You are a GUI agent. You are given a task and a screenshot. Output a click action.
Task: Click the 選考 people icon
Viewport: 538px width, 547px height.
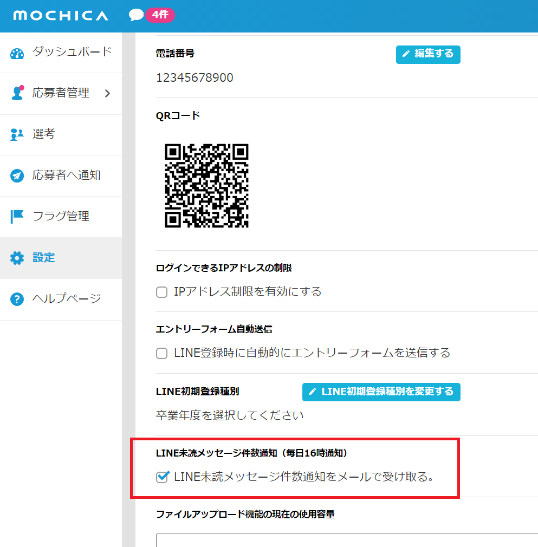click(17, 134)
